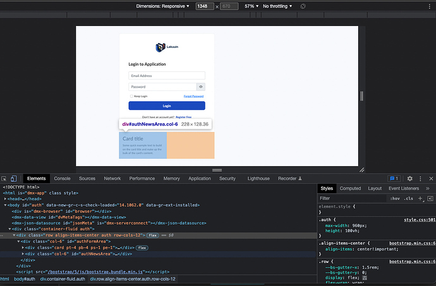The width and height of the screenshot is (436, 286).
Task: Click the Recorder flask icon
Action: click(x=300, y=179)
